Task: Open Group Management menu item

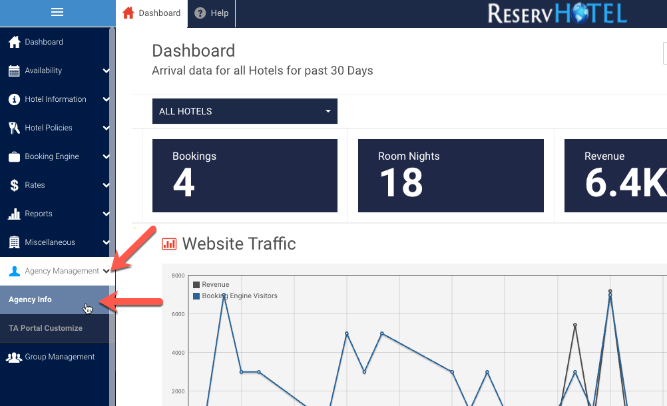Action: click(x=55, y=357)
